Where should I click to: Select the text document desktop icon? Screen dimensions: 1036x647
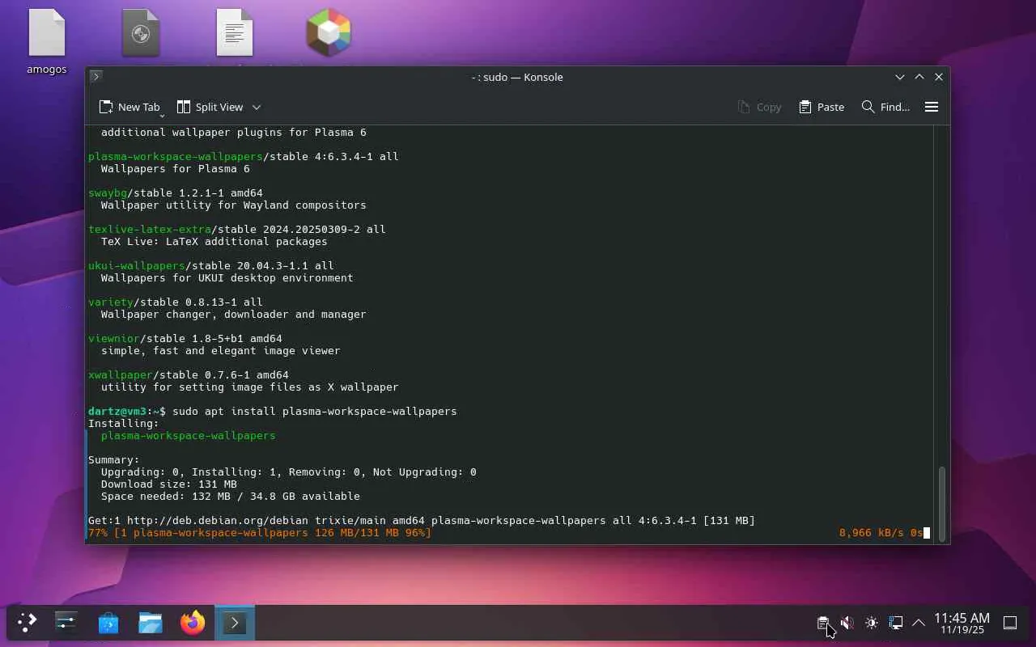[x=235, y=33]
